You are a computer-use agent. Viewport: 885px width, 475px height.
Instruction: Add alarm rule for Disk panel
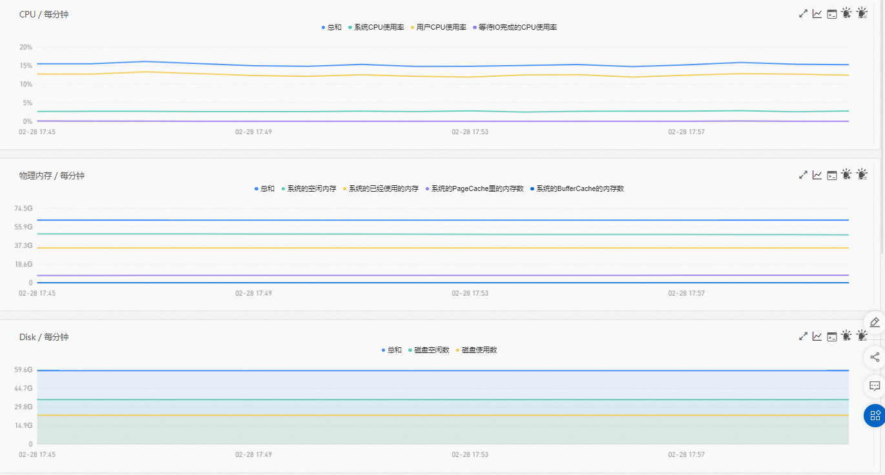(847, 336)
